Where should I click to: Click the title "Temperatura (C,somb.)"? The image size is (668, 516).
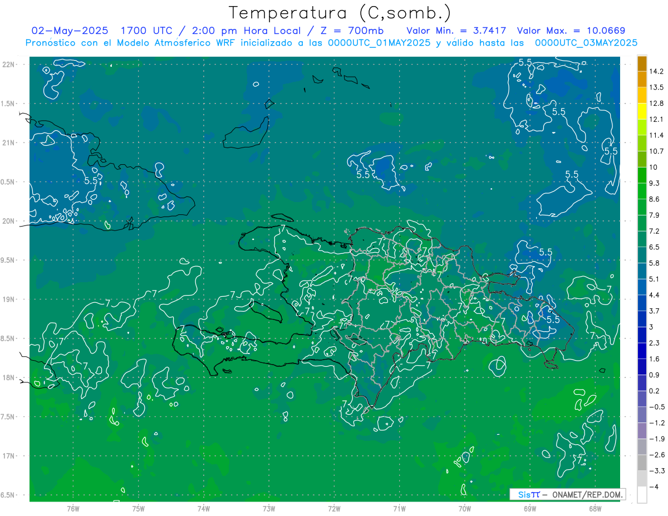[340, 12]
